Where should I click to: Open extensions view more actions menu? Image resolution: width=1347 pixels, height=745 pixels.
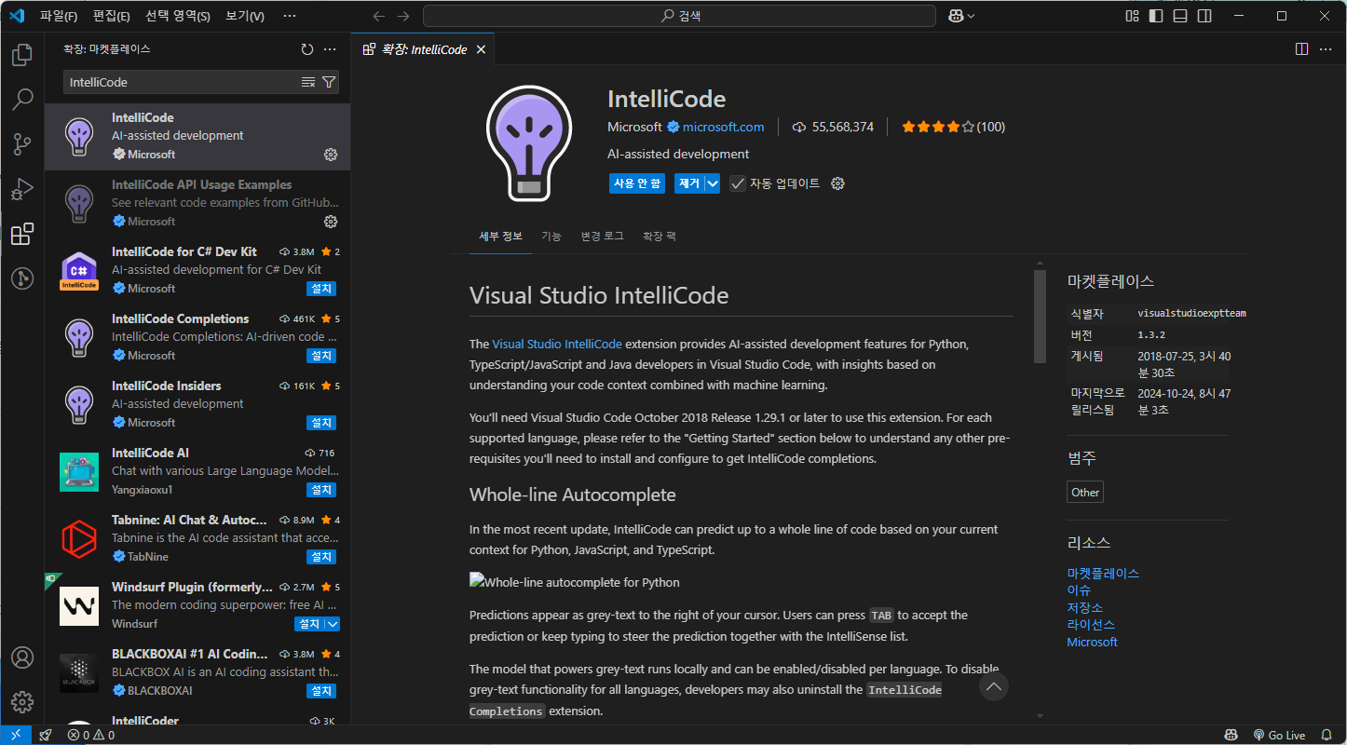point(330,49)
